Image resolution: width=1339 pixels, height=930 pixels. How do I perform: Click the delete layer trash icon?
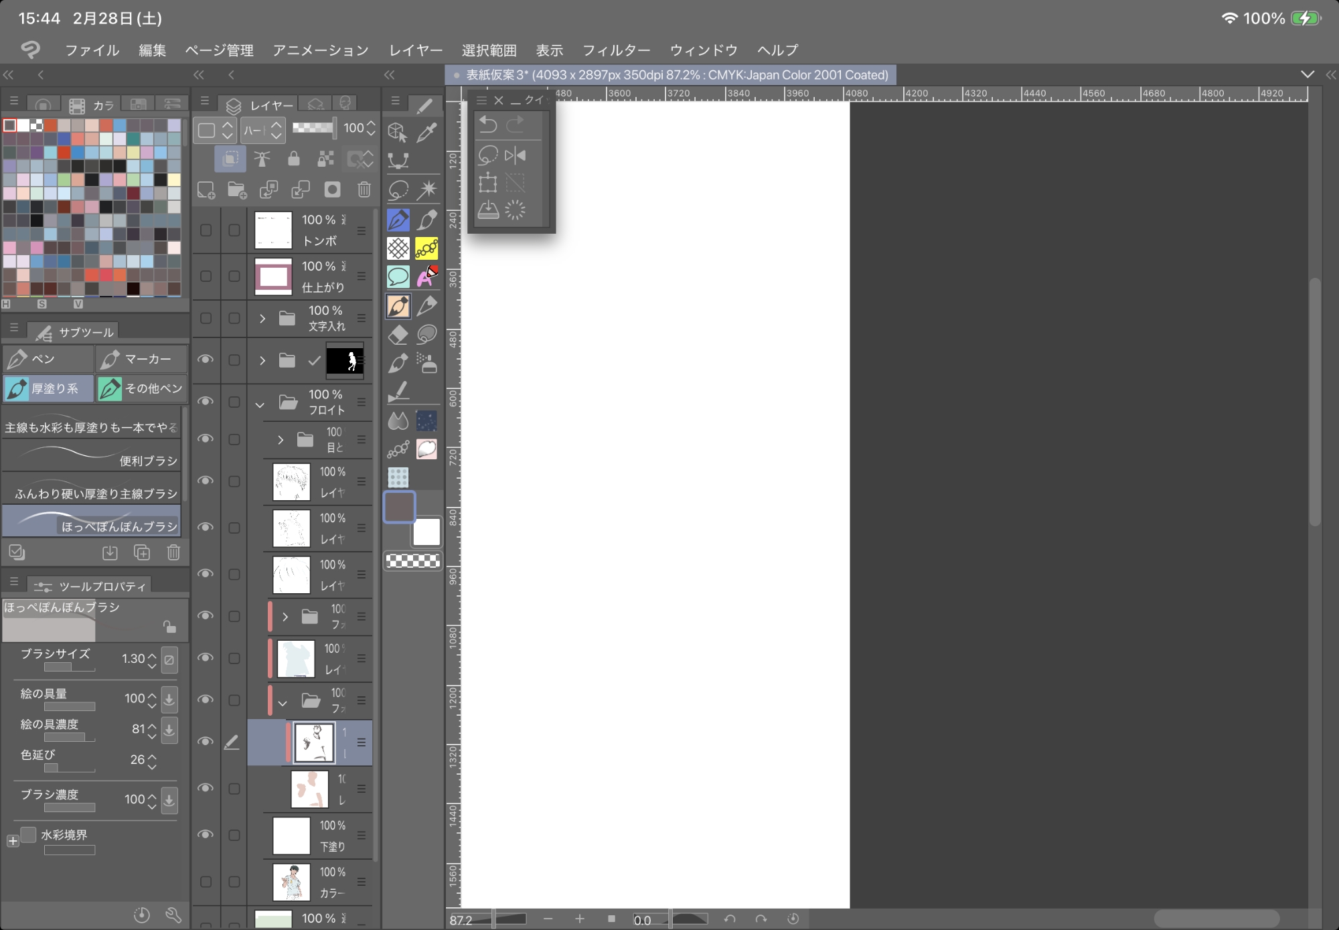[364, 189]
